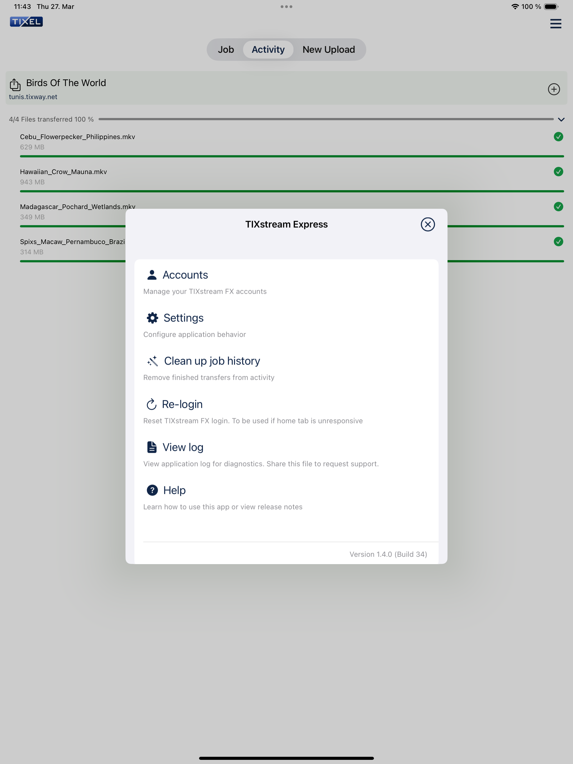Tap the home indicator bar
Viewport: 573px width, 764px height.
click(x=286, y=758)
